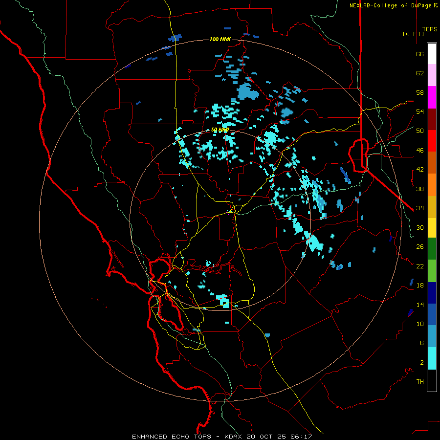Image resolution: width=440 pixels, height=440 pixels.
Task: Click the "46" legend value
Action: (x=420, y=151)
